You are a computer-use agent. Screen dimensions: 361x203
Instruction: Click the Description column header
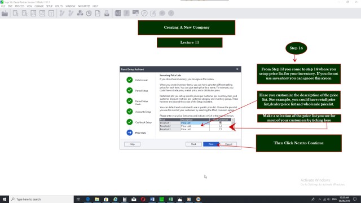[195, 120]
